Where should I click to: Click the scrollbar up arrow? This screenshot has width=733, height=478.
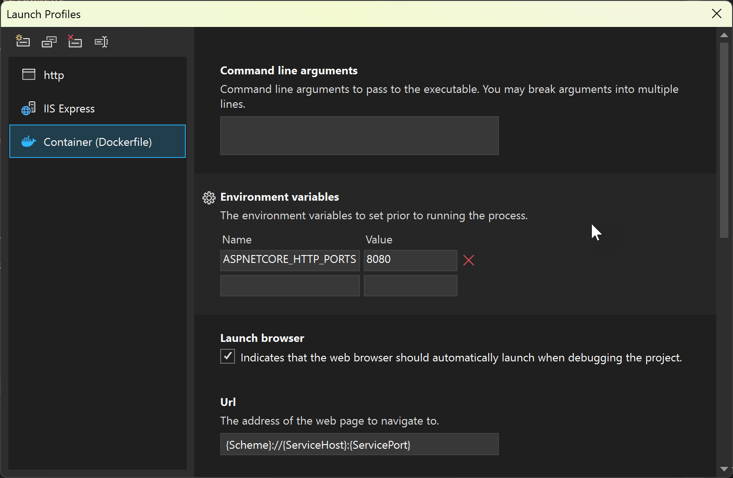724,35
